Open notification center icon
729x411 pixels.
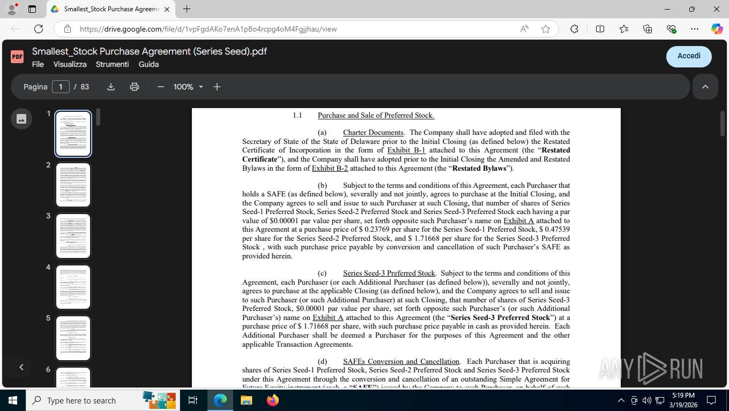[711, 400]
